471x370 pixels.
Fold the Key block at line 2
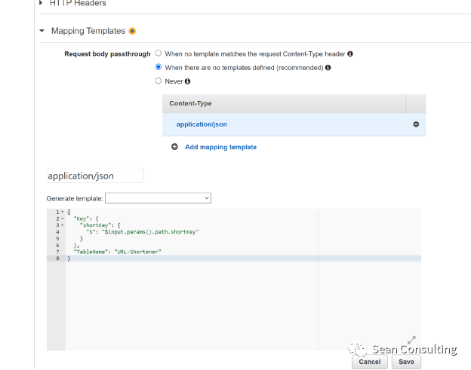(63, 219)
